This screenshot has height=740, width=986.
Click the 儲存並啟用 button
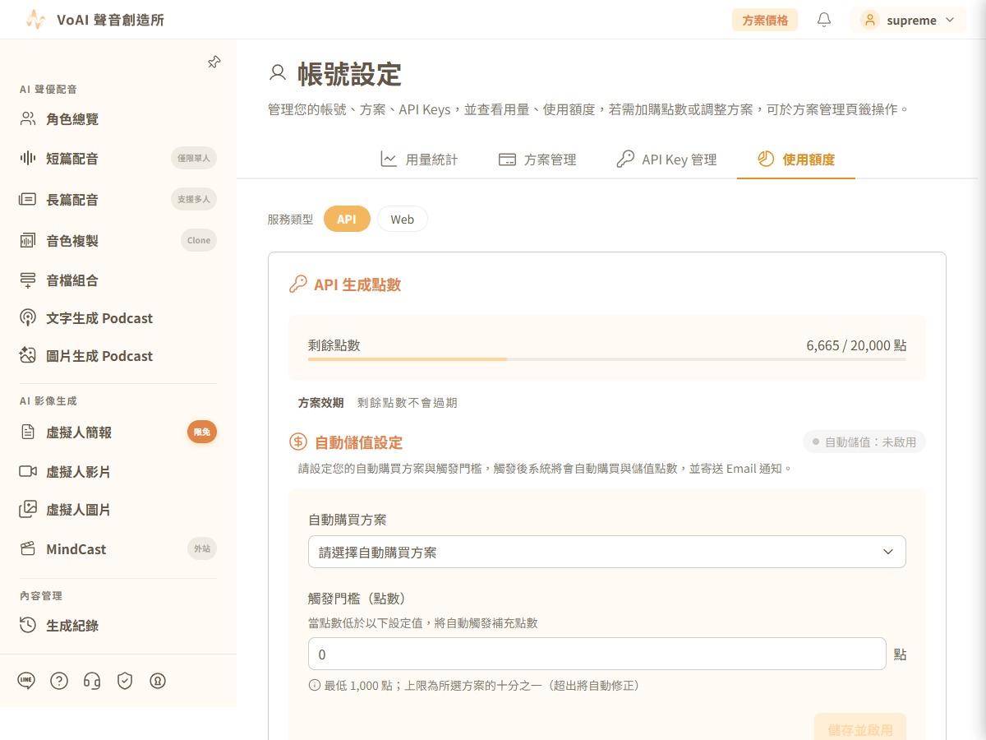click(860, 729)
